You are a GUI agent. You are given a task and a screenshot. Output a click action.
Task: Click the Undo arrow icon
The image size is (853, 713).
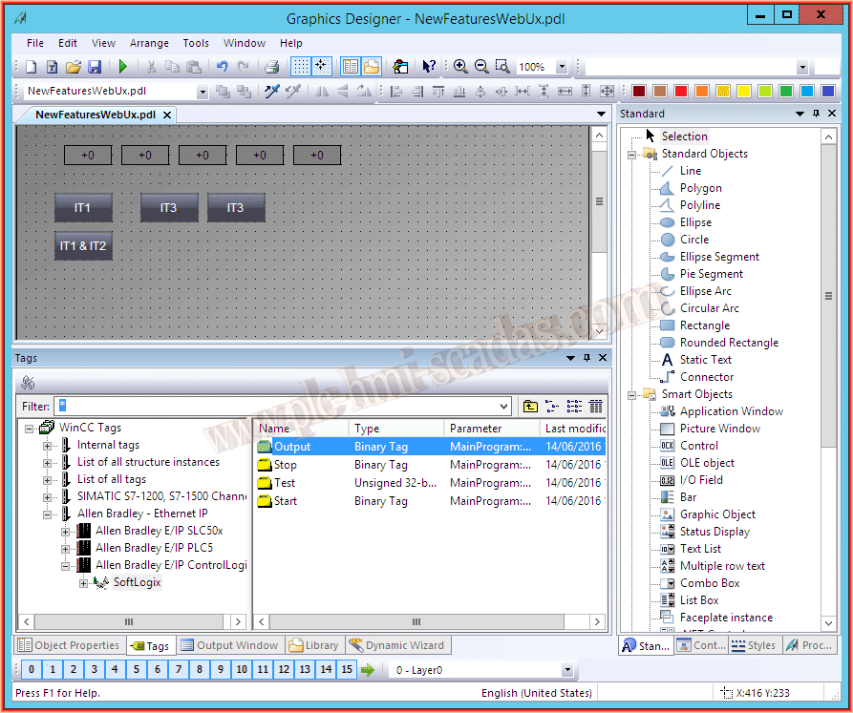222,67
